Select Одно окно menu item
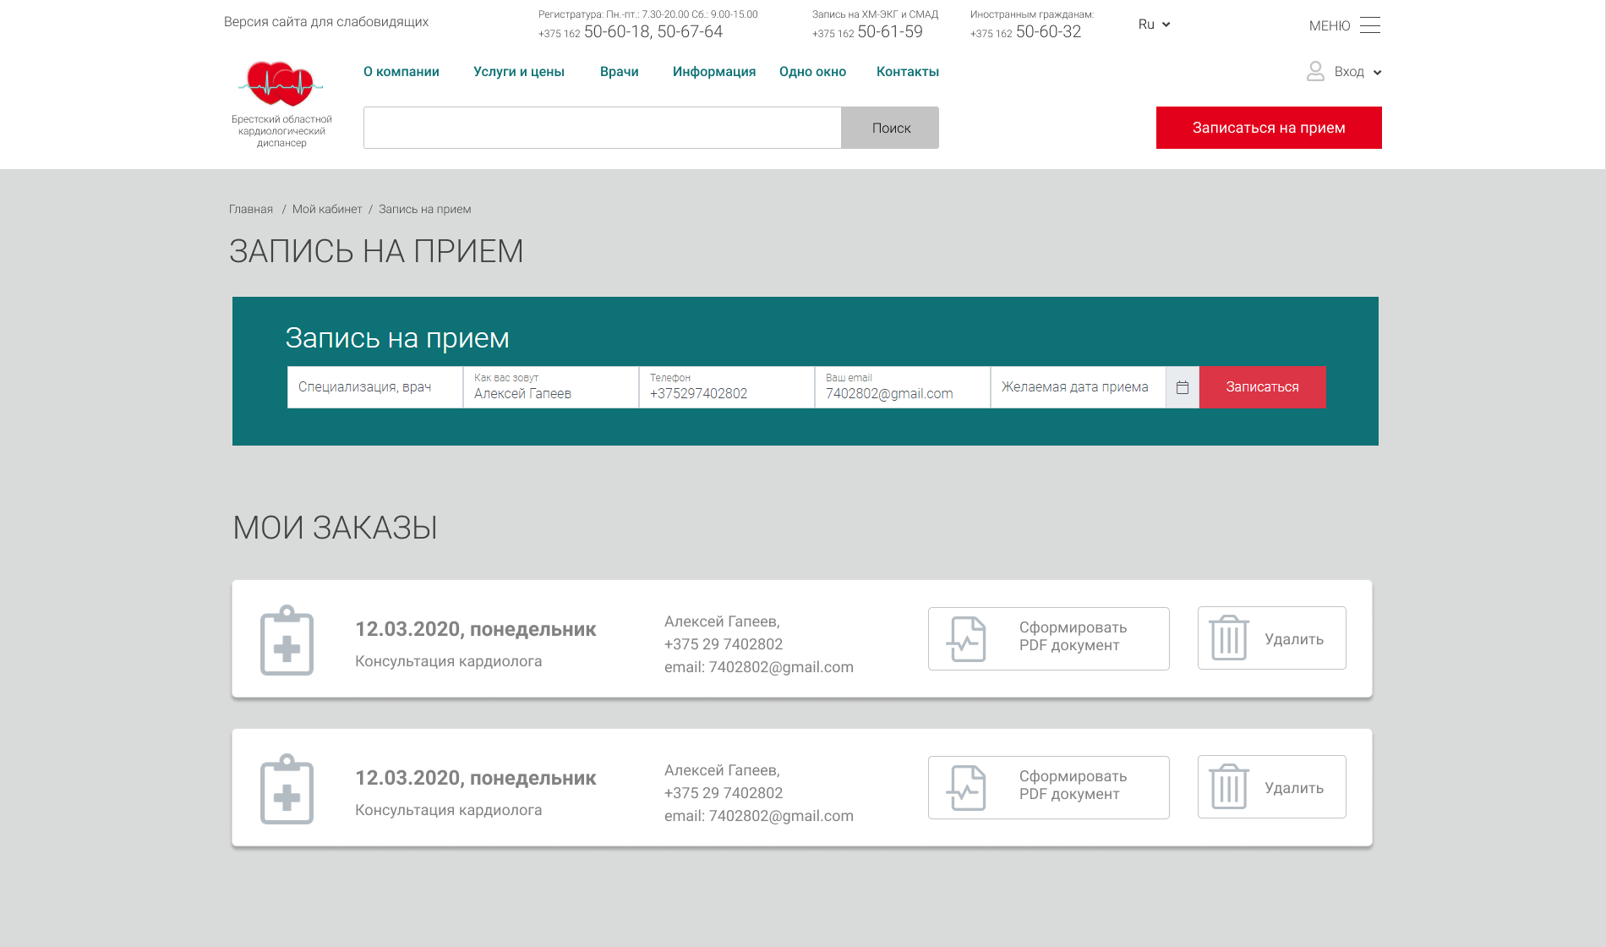This screenshot has height=947, width=1606. [813, 72]
